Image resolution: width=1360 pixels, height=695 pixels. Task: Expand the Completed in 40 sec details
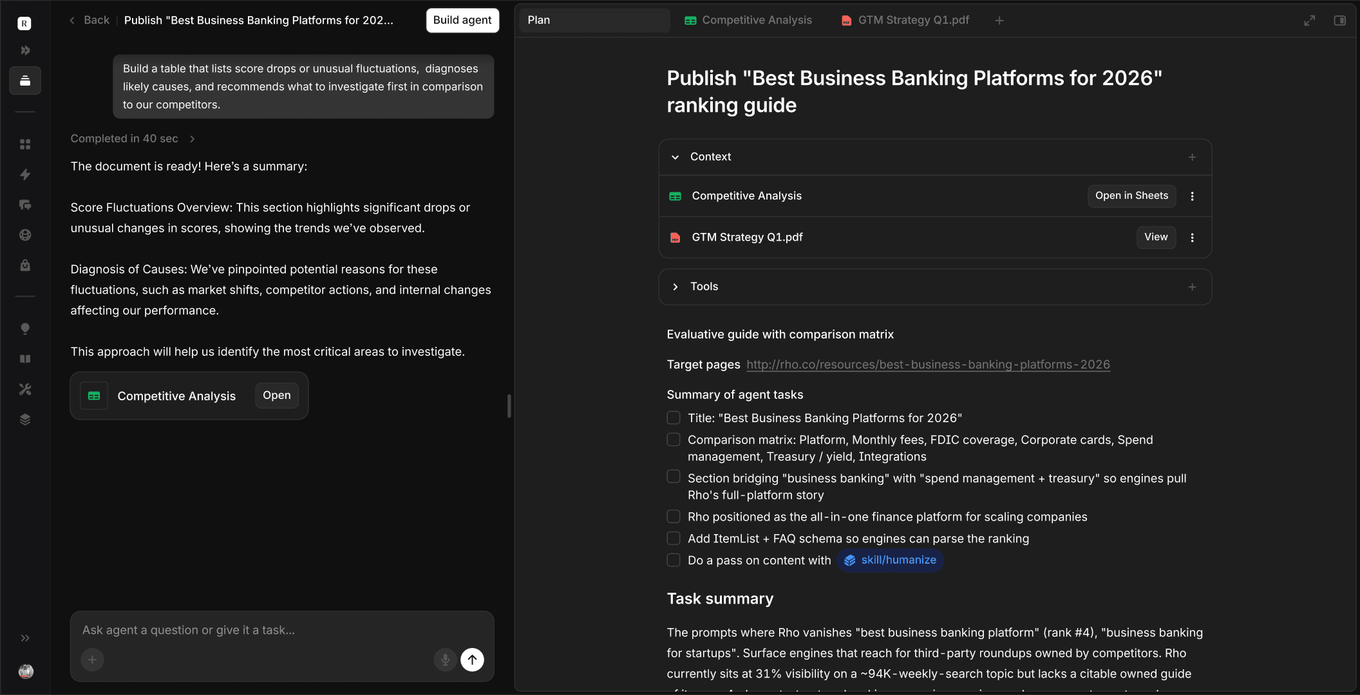point(132,138)
